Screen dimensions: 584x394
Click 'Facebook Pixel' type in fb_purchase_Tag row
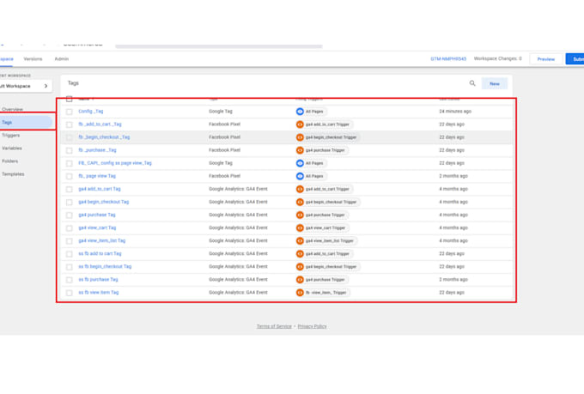(225, 150)
